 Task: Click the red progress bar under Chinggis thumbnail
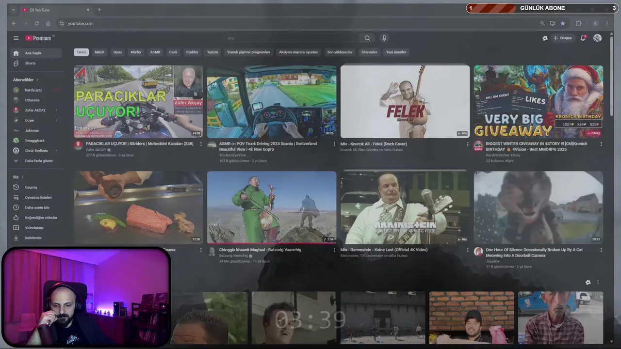272,243
